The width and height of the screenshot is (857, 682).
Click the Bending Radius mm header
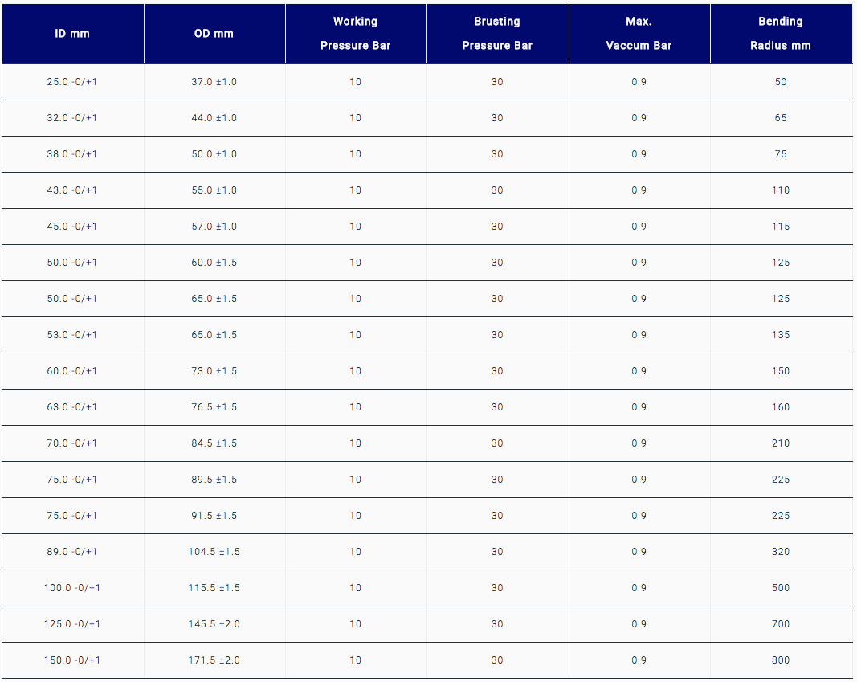tap(780, 33)
